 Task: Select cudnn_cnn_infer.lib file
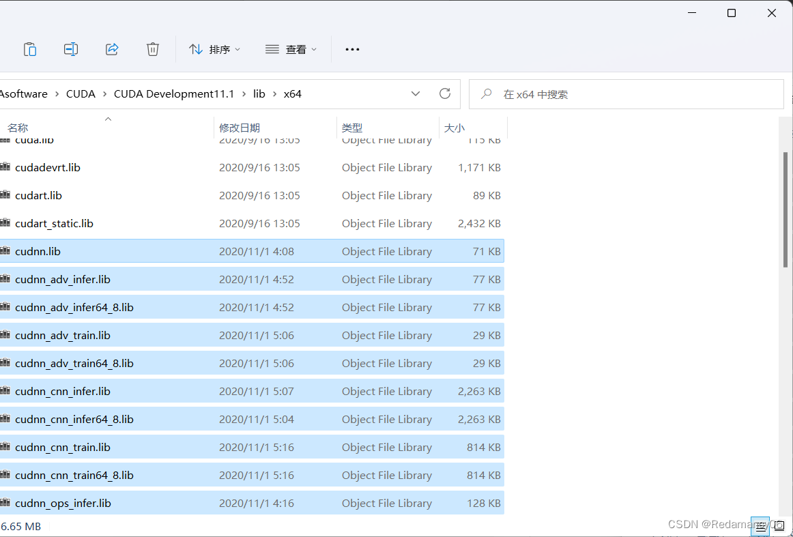(252, 391)
